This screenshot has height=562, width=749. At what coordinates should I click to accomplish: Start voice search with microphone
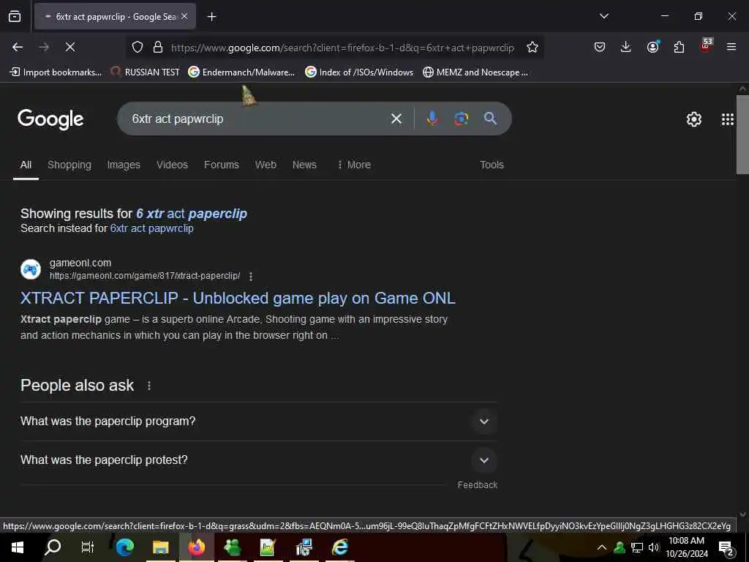click(432, 119)
